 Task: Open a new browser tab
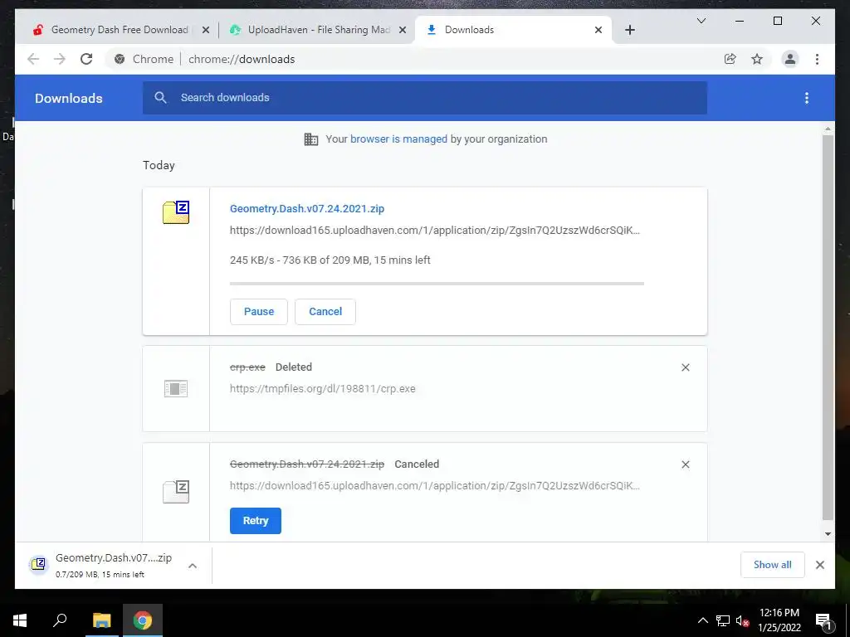click(x=629, y=30)
